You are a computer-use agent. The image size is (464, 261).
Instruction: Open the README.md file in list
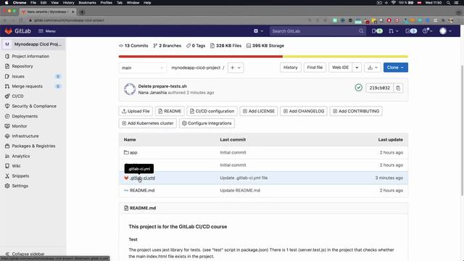coord(142,190)
